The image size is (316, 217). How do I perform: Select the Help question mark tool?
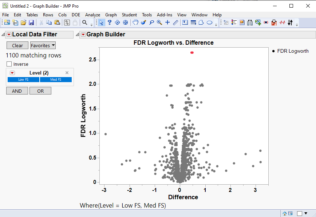point(109,23)
